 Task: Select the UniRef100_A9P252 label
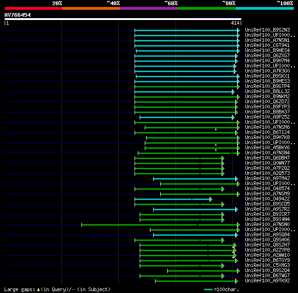267,117
